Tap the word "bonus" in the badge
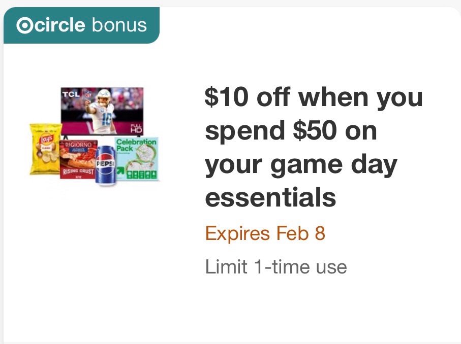Image resolution: width=461 pixels, height=344 pixels. 119,25
